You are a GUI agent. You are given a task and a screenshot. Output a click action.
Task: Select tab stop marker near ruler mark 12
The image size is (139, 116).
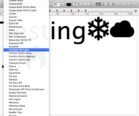coord(86,11)
